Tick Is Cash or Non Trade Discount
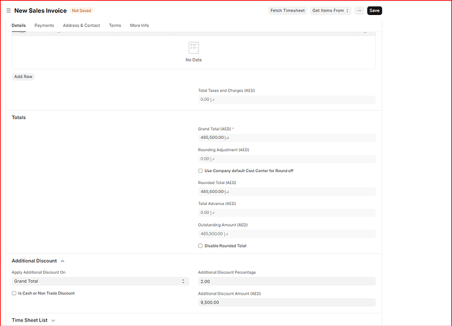This screenshot has height=326, width=452. click(x=14, y=293)
